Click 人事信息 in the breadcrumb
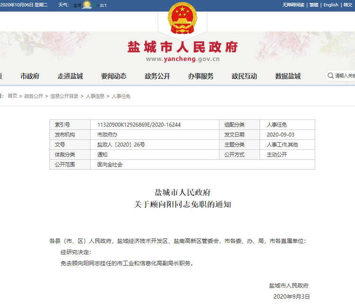Screen dimensions: 355x305 coord(95,96)
